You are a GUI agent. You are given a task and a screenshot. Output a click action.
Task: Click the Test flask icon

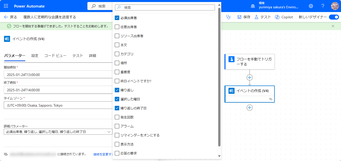tap(256, 17)
